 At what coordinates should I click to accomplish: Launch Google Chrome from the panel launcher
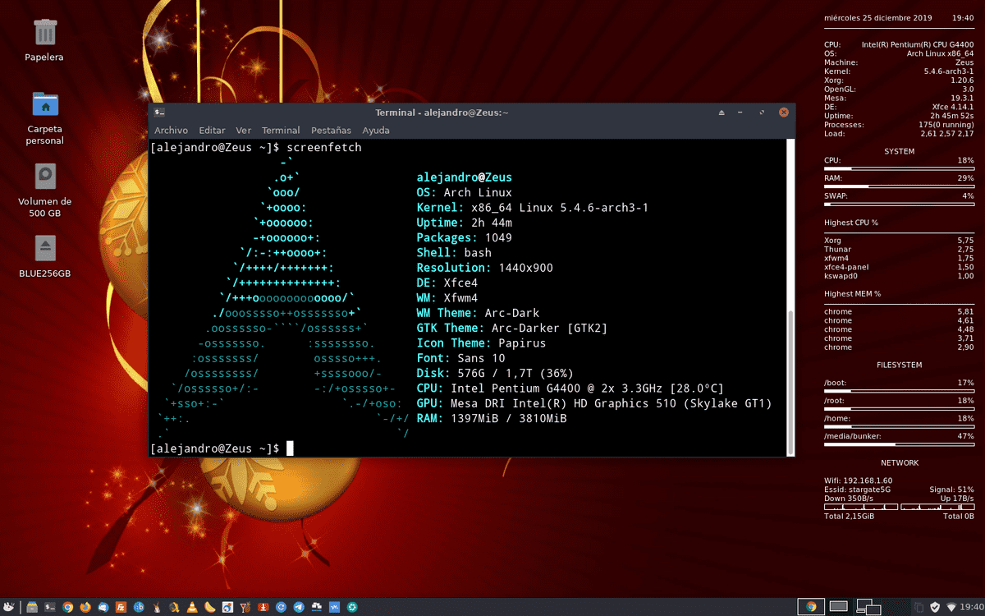[68, 607]
